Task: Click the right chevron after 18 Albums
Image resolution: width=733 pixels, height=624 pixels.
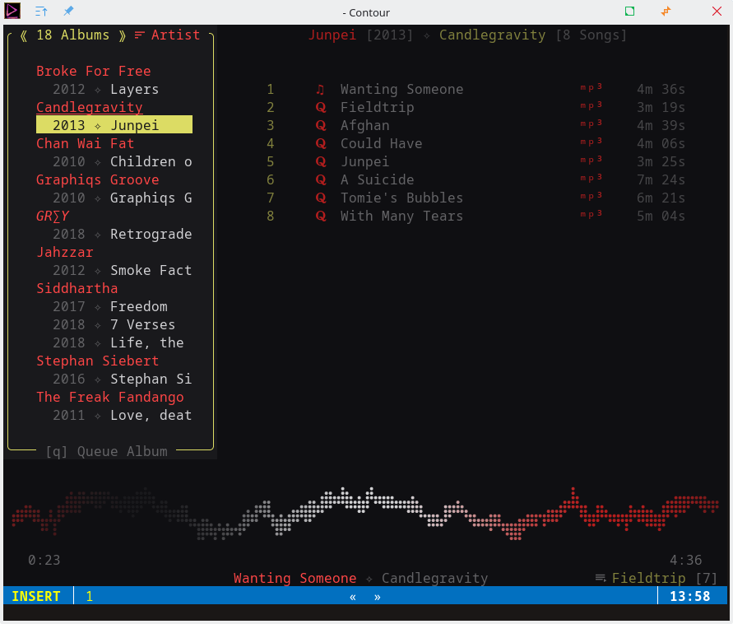Action: click(x=122, y=35)
